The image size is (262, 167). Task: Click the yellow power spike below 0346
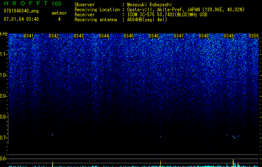(161, 164)
